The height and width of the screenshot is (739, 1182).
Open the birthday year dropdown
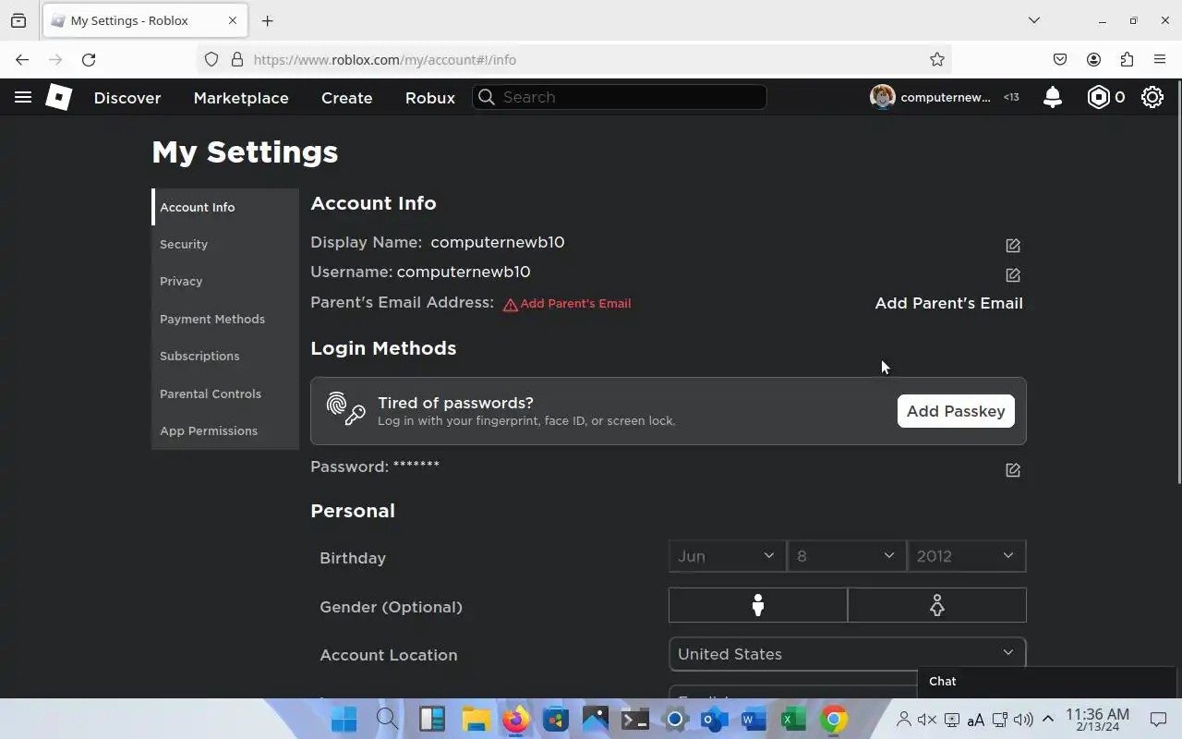pos(967,556)
